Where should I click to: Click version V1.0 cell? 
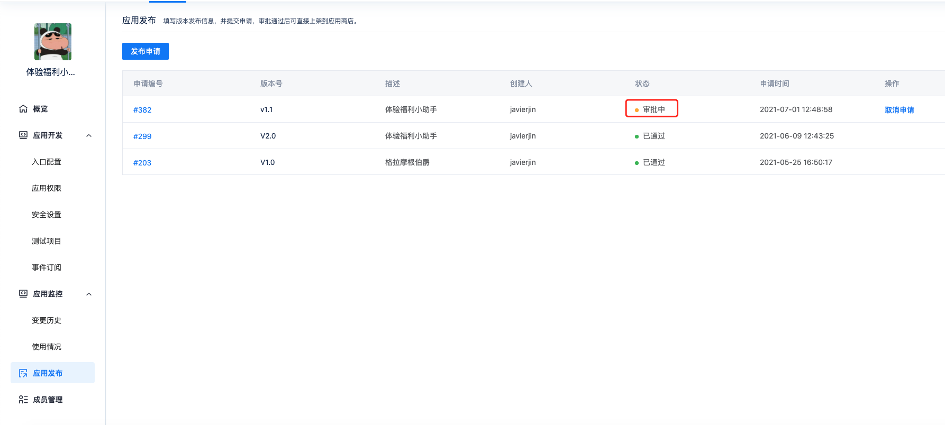coord(268,162)
